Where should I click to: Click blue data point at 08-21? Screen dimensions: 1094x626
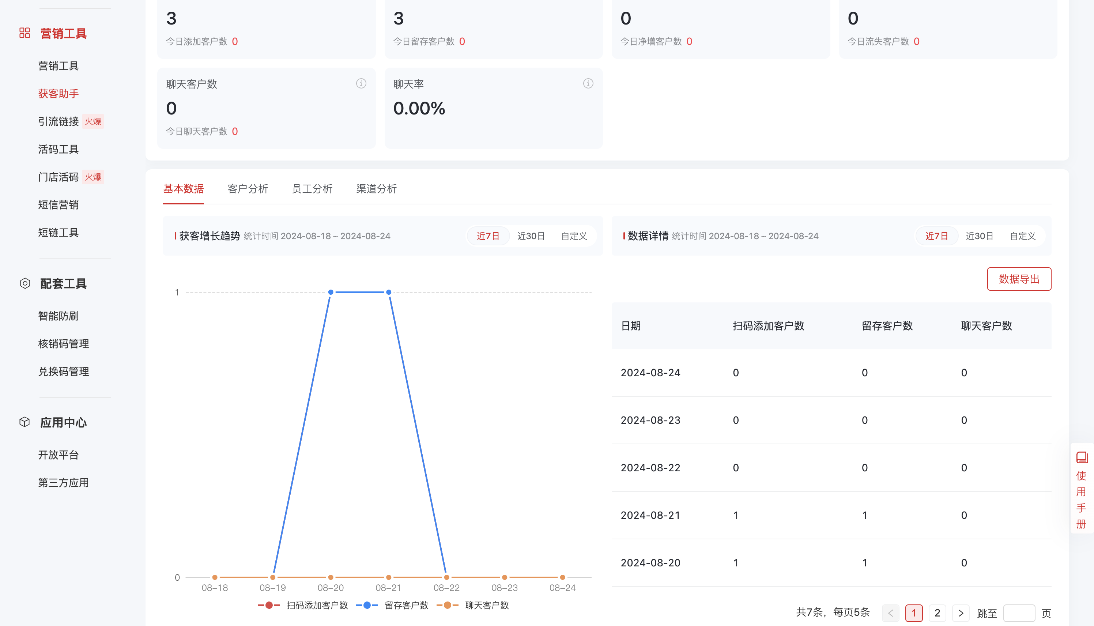(389, 293)
